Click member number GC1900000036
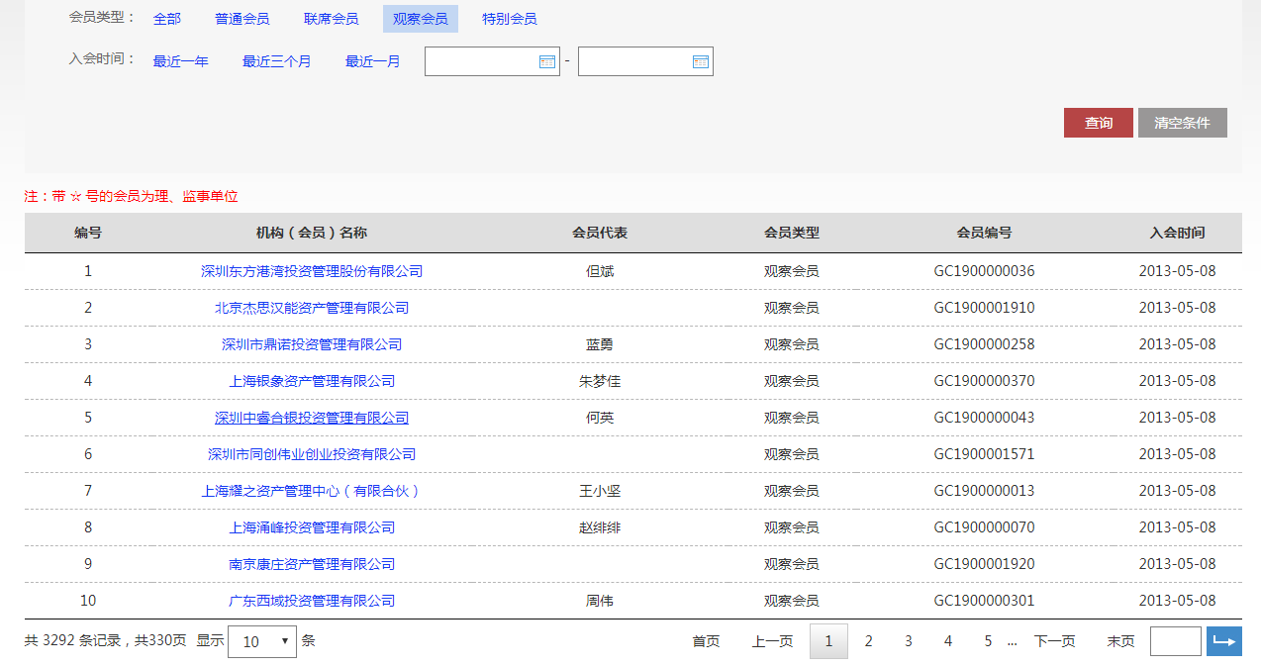 click(984, 271)
